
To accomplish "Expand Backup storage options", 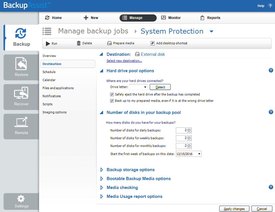I will pos(101,170).
